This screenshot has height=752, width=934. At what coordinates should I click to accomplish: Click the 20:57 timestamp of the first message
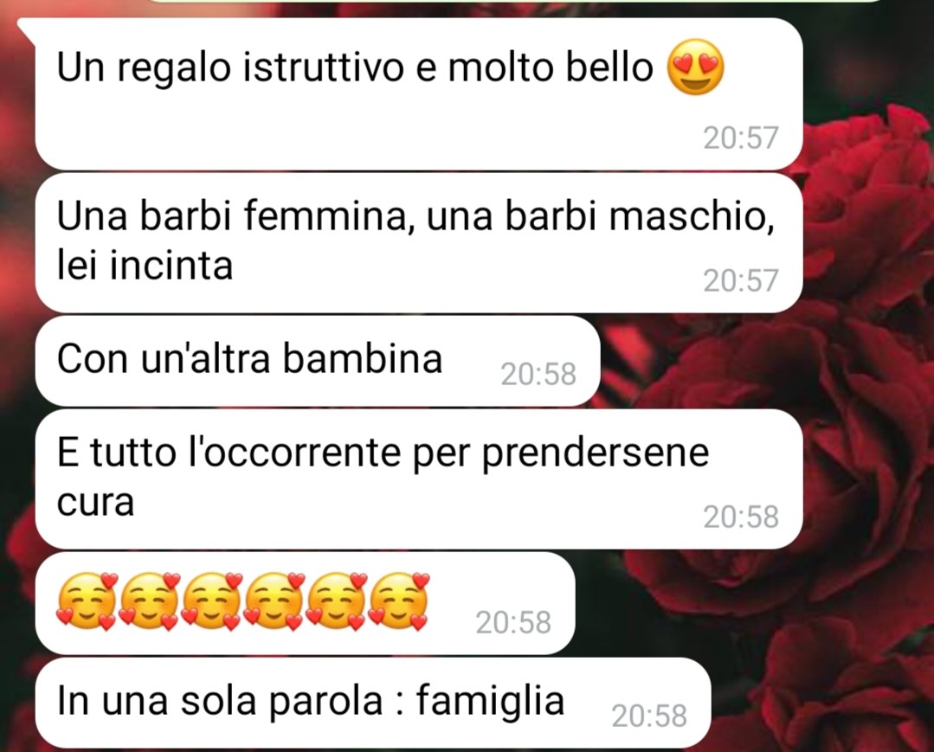coord(740,138)
